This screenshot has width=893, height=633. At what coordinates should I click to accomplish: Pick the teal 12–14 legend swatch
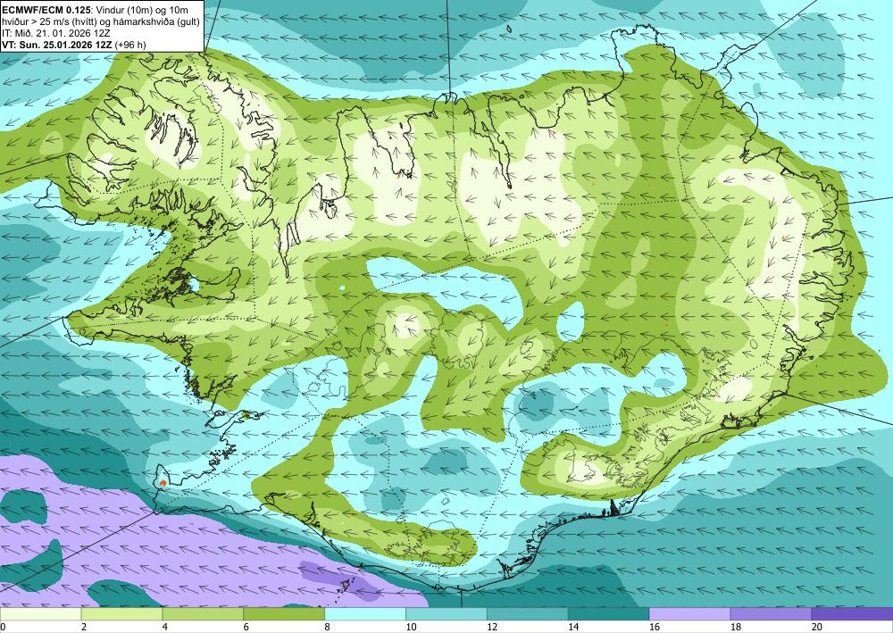[528, 614]
